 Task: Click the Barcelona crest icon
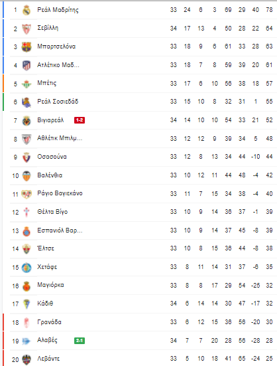point(27,47)
